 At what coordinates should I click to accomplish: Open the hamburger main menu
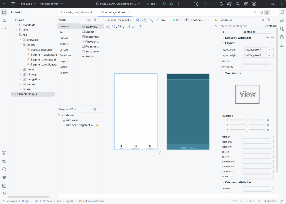13,4
